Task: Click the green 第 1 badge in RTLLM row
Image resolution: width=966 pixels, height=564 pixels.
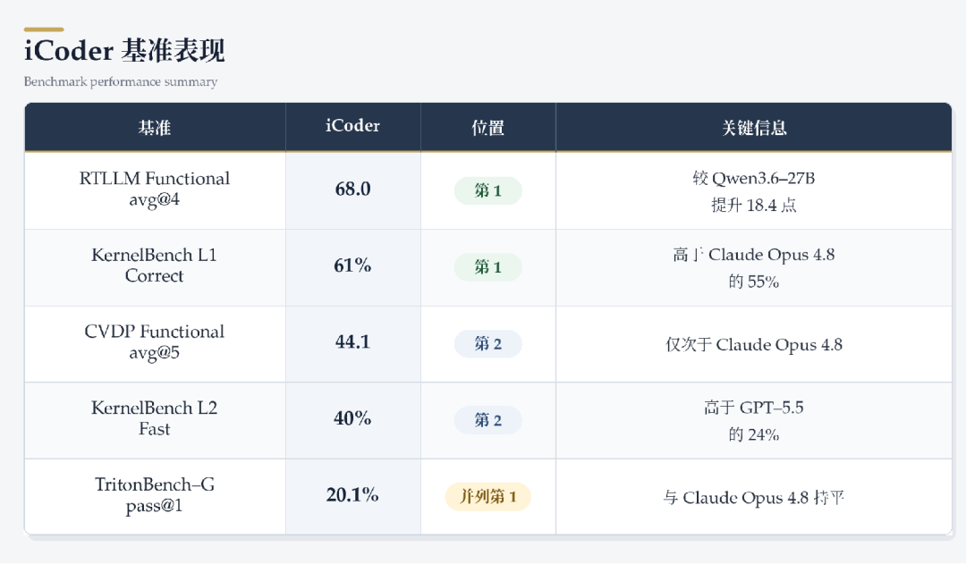Action: [488, 191]
